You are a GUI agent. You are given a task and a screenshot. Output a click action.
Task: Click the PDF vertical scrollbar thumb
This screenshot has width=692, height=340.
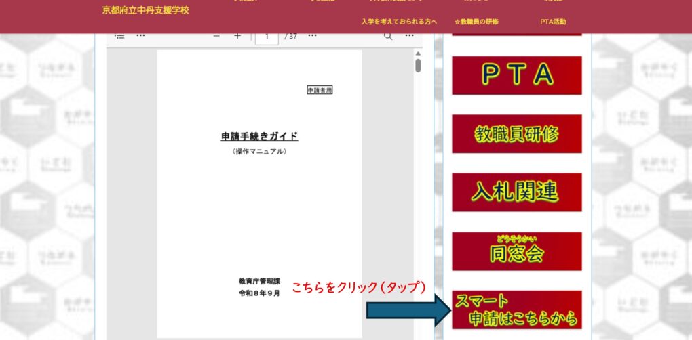[418, 66]
